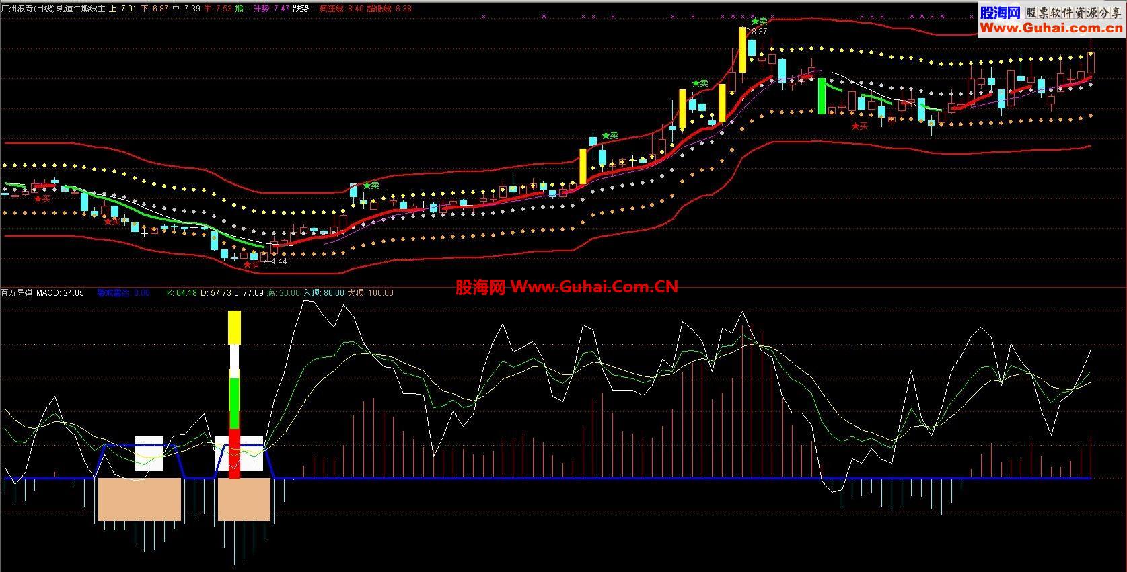
Task: Select the MACD: 24.05 readout
Action: click(x=60, y=293)
